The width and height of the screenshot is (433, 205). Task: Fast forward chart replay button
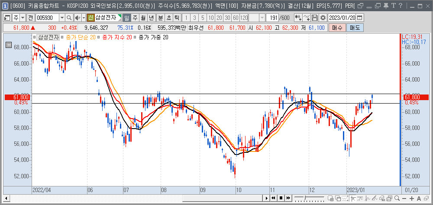288,198
